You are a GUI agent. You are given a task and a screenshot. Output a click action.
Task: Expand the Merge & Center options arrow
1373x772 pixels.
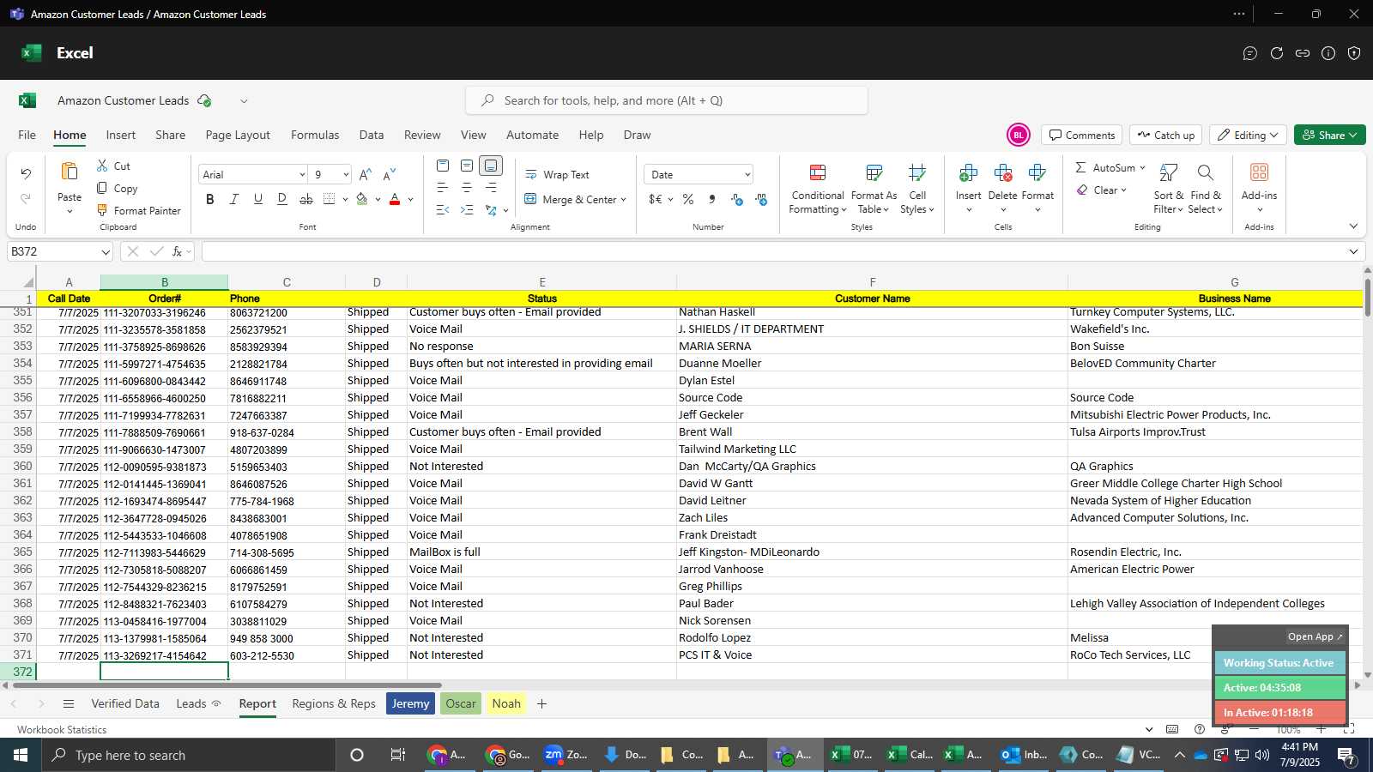pos(623,199)
